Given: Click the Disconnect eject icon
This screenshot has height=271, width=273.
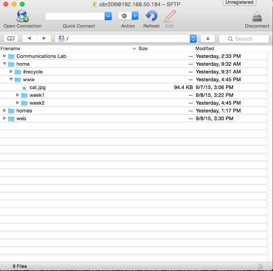Looking at the screenshot, I should click(x=257, y=17).
